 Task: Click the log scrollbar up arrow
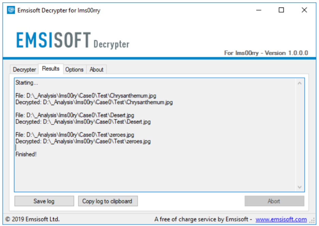tap(300, 83)
